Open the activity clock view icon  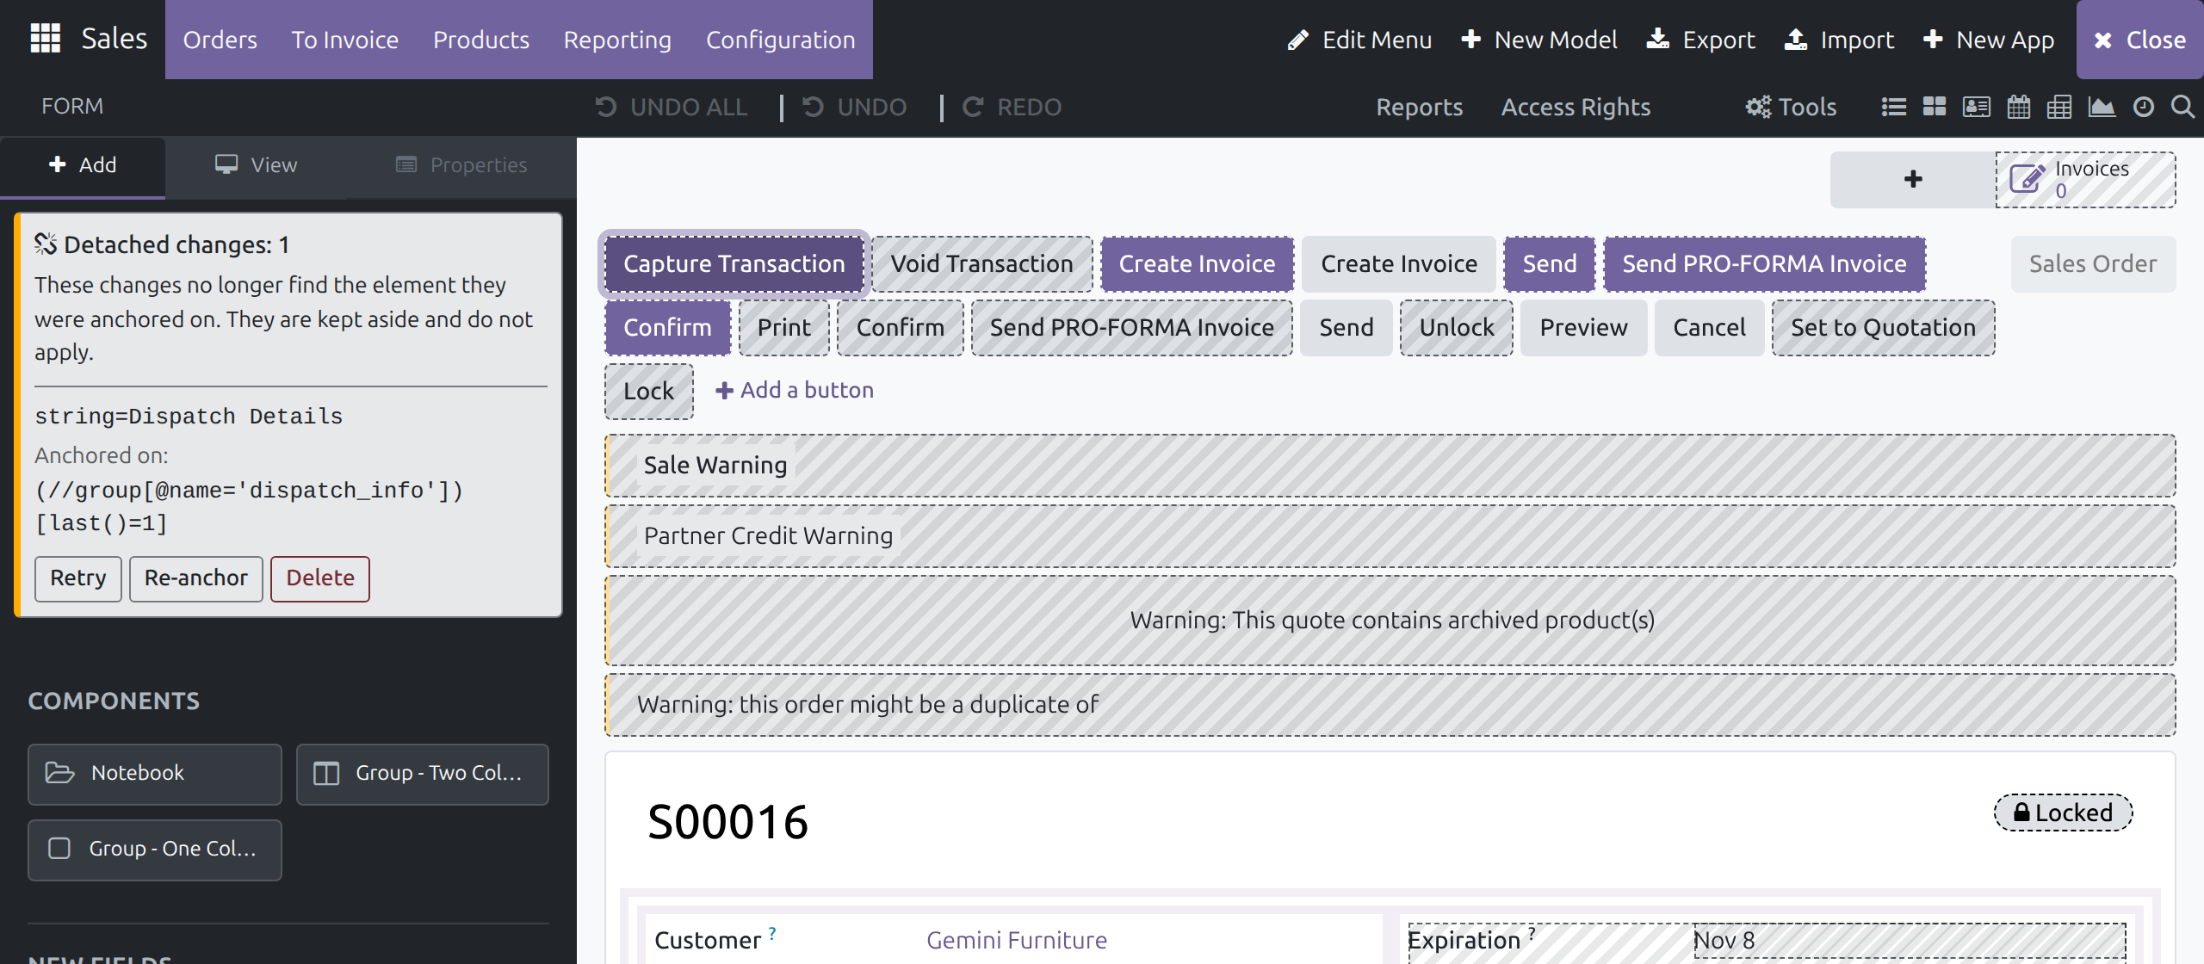coord(2143,107)
